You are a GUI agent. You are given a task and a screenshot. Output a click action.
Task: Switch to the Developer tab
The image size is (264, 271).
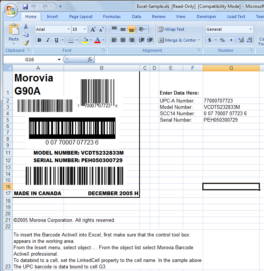tap(206, 17)
